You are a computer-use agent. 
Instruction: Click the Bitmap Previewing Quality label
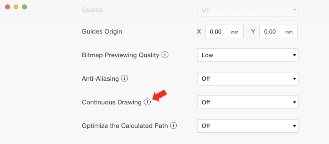tap(121, 55)
